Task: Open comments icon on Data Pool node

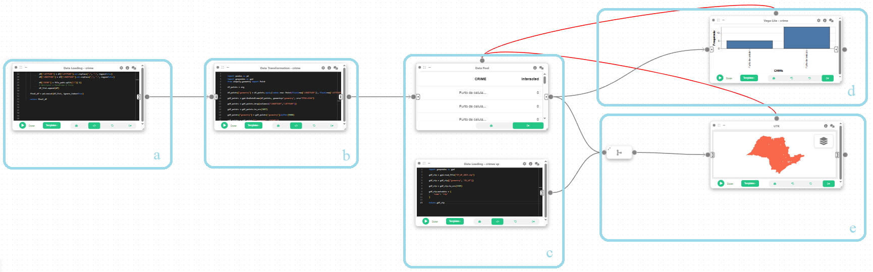Action: [x=541, y=68]
